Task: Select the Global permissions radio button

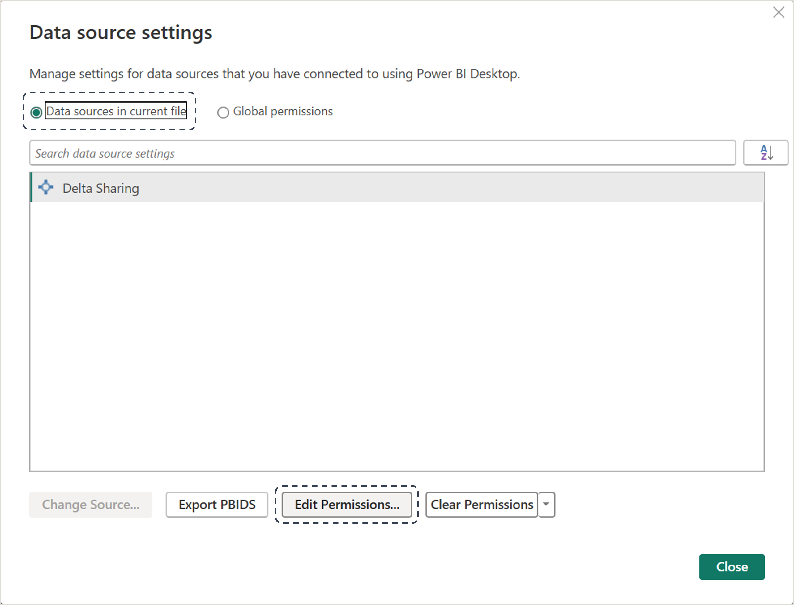Action: [223, 112]
